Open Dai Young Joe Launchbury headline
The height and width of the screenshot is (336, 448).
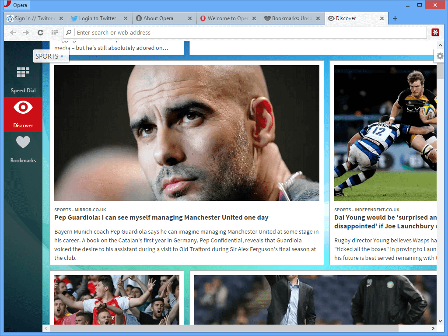click(385, 222)
